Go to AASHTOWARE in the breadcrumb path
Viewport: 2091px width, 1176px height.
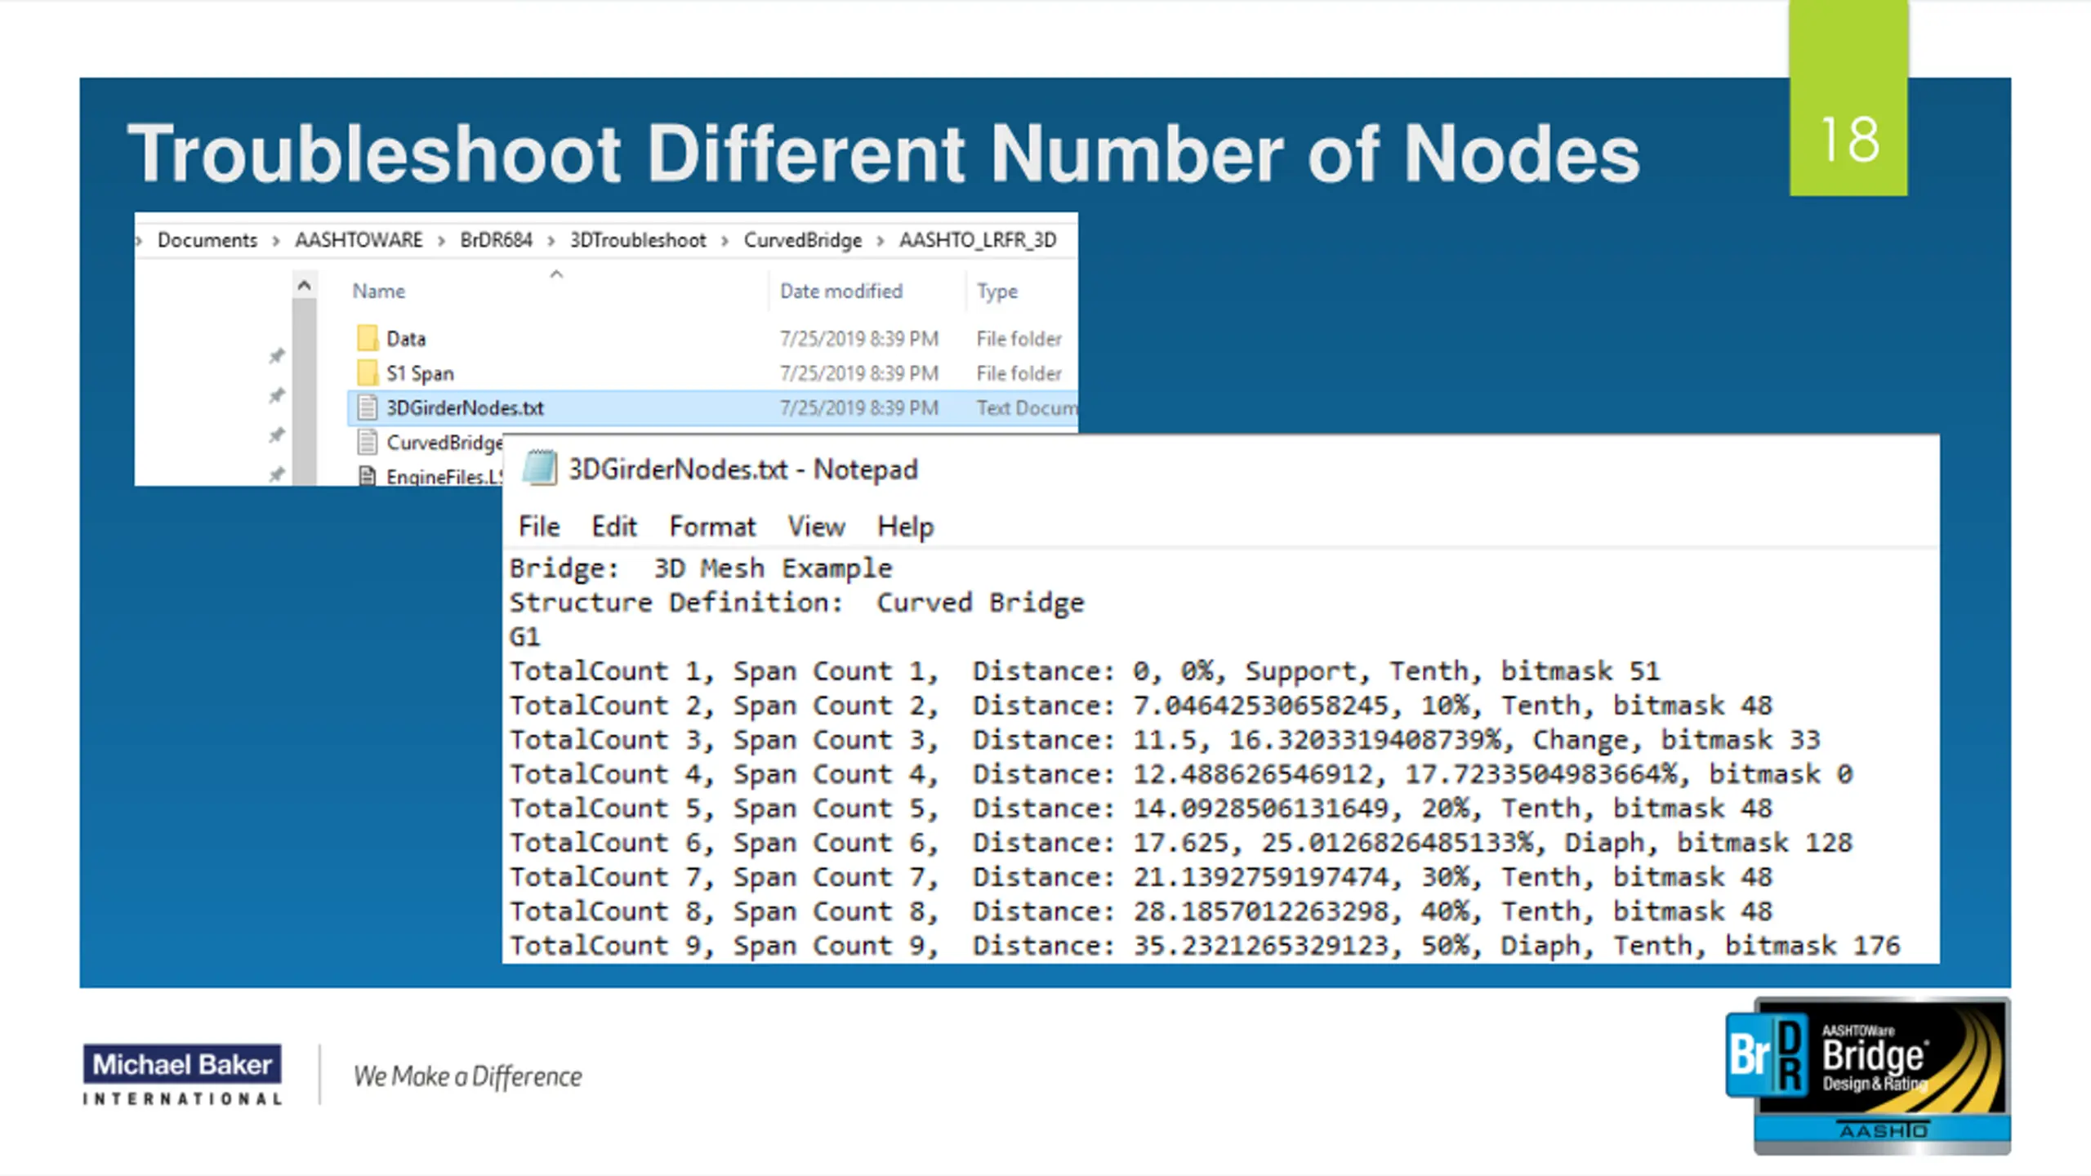click(x=359, y=240)
